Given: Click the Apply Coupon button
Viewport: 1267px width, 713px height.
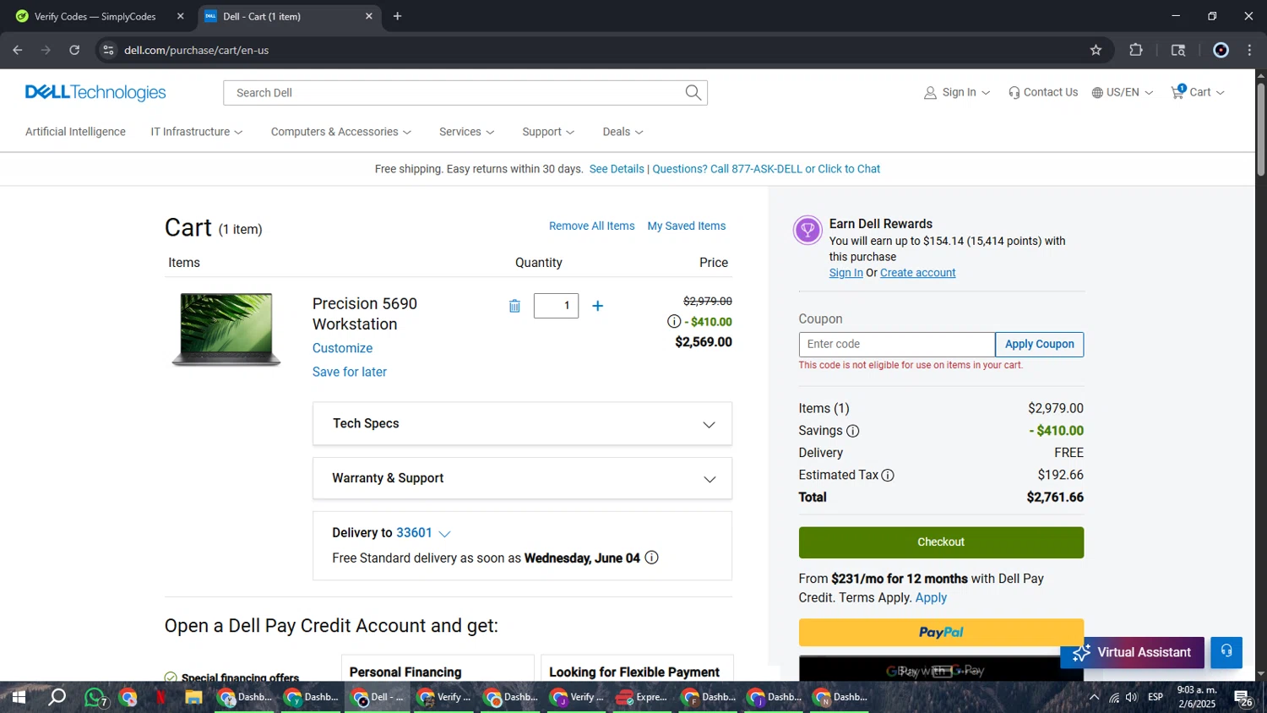Looking at the screenshot, I should click(1039, 345).
